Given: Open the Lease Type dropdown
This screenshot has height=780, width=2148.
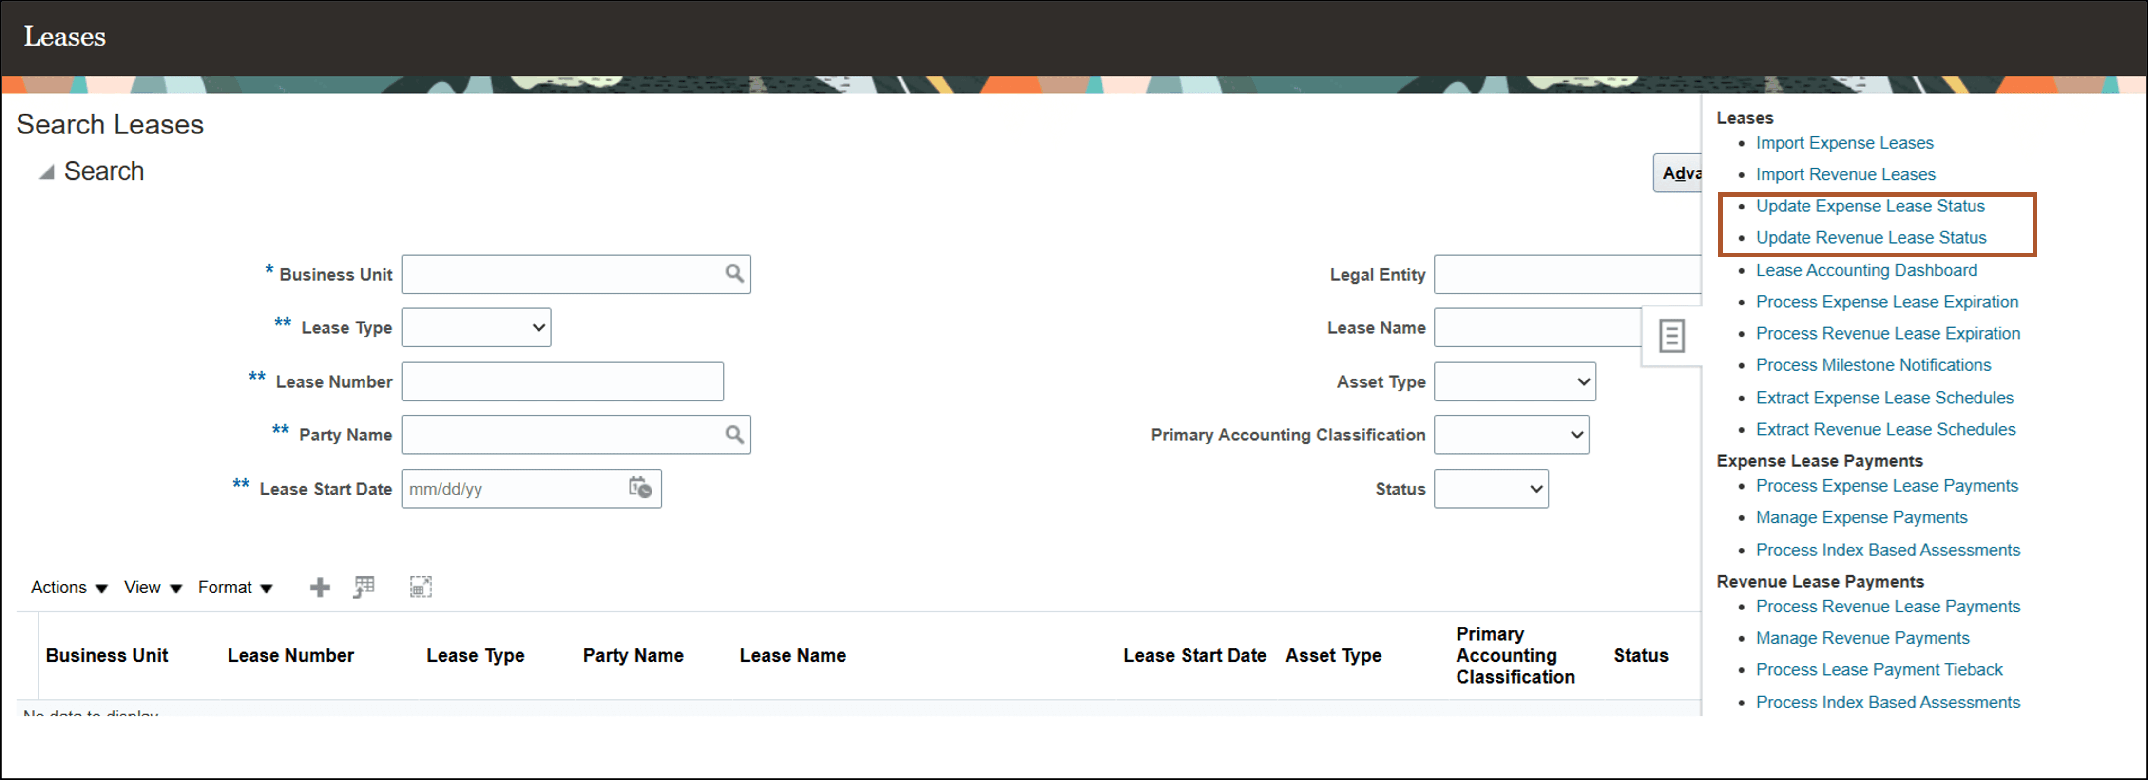Looking at the screenshot, I should tap(476, 327).
